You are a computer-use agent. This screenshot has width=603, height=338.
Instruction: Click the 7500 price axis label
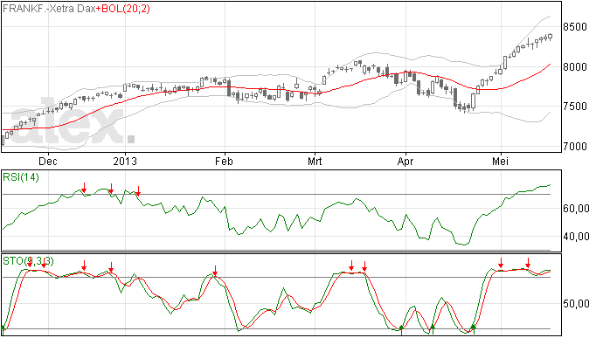(575, 107)
